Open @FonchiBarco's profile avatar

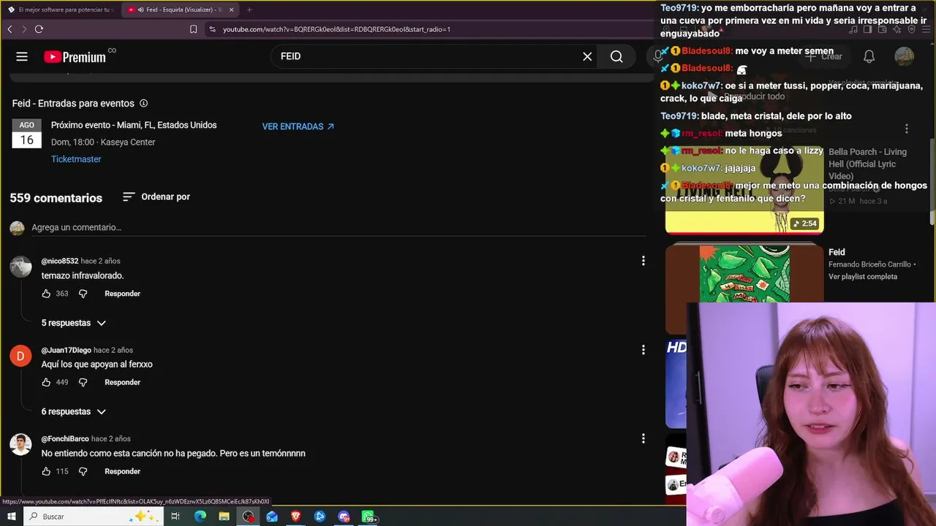tap(20, 444)
